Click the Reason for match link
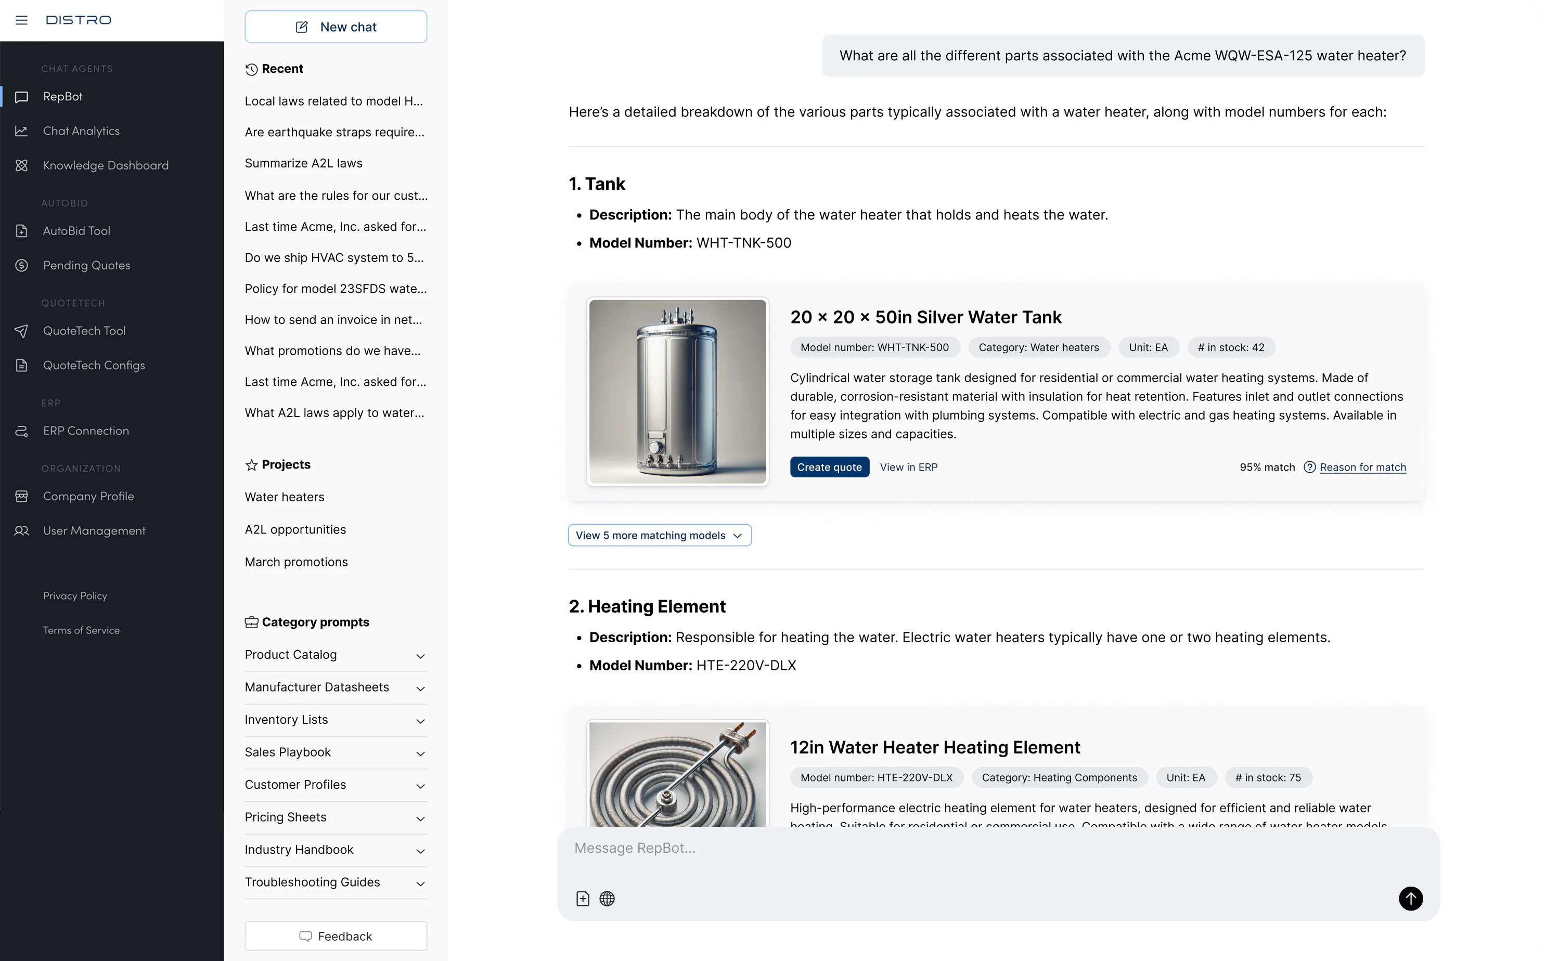This screenshot has height=961, width=1546. pos(1363,467)
